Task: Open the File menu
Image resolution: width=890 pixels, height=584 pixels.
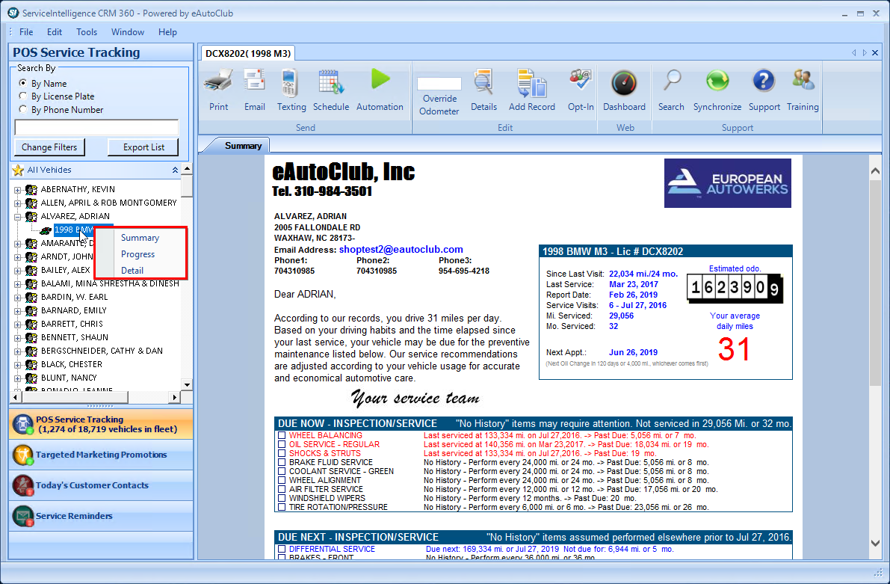Action: (26, 32)
